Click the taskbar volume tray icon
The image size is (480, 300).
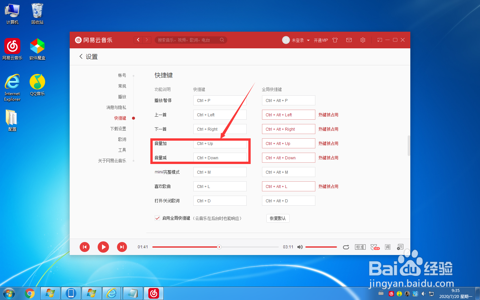click(423, 294)
